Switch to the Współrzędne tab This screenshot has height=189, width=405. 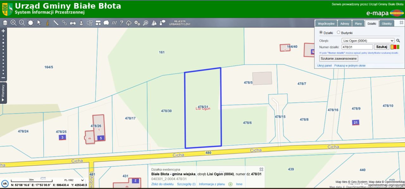point(326,23)
